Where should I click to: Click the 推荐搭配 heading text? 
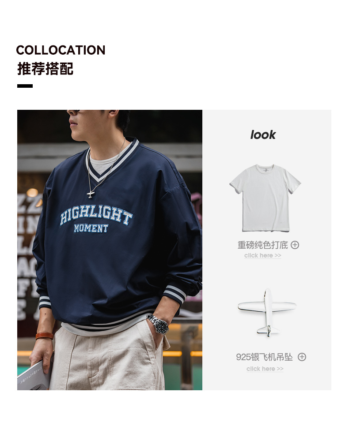46,69
